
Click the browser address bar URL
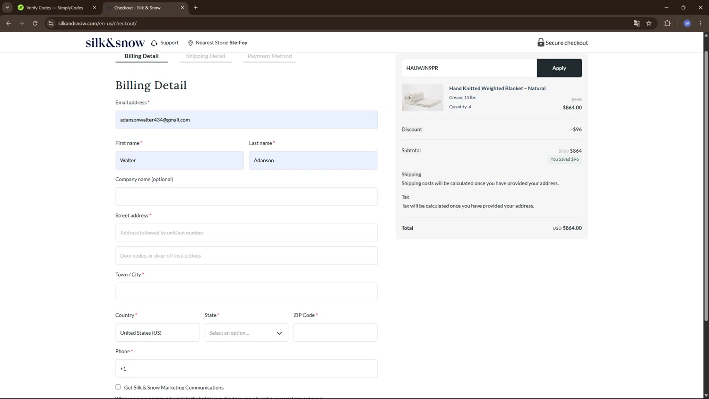[97, 23]
